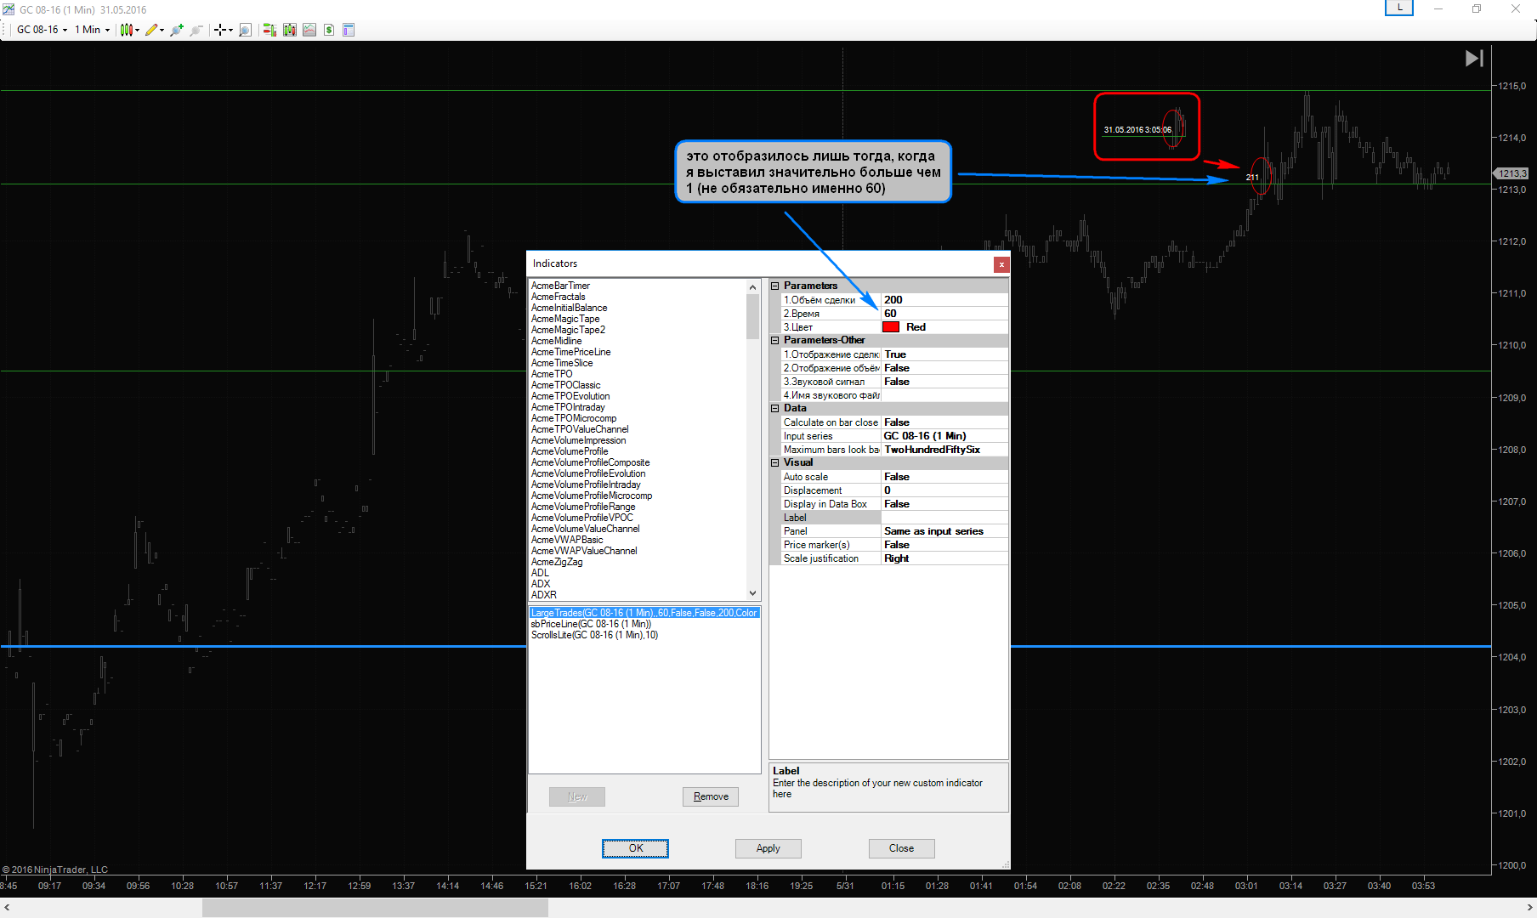Click the zoom in magnifier icon
The height and width of the screenshot is (918, 1537).
click(x=177, y=30)
